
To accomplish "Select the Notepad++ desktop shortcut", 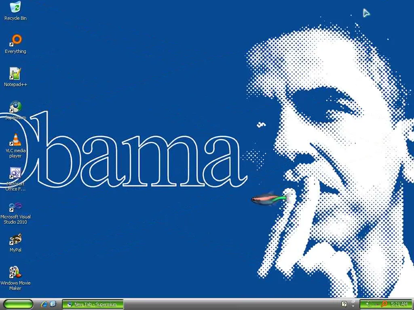I will (15, 77).
